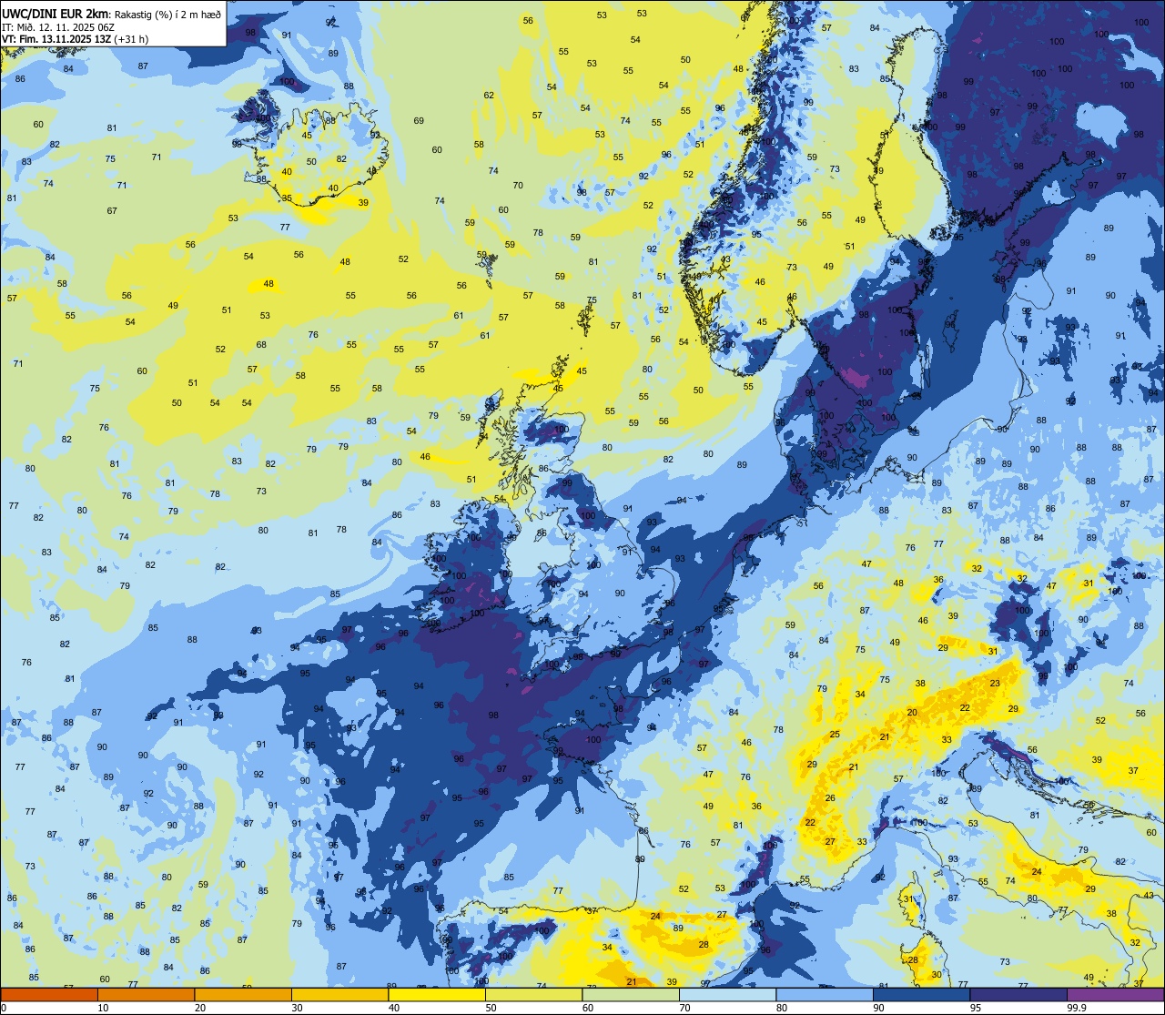1165x1015 pixels.
Task: Click the 10–20 orange legend swatch
Action: pos(146,995)
